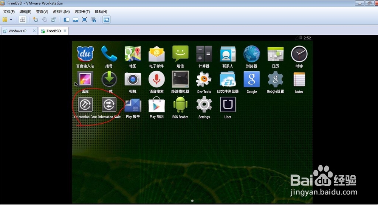Open the 虚拟机(M) menu
The width and height of the screenshot is (378, 205).
tap(61, 12)
